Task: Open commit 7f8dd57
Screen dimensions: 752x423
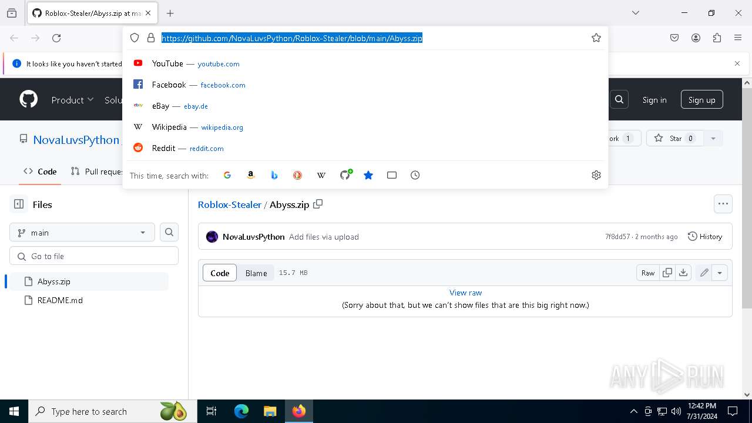Action: (617, 237)
